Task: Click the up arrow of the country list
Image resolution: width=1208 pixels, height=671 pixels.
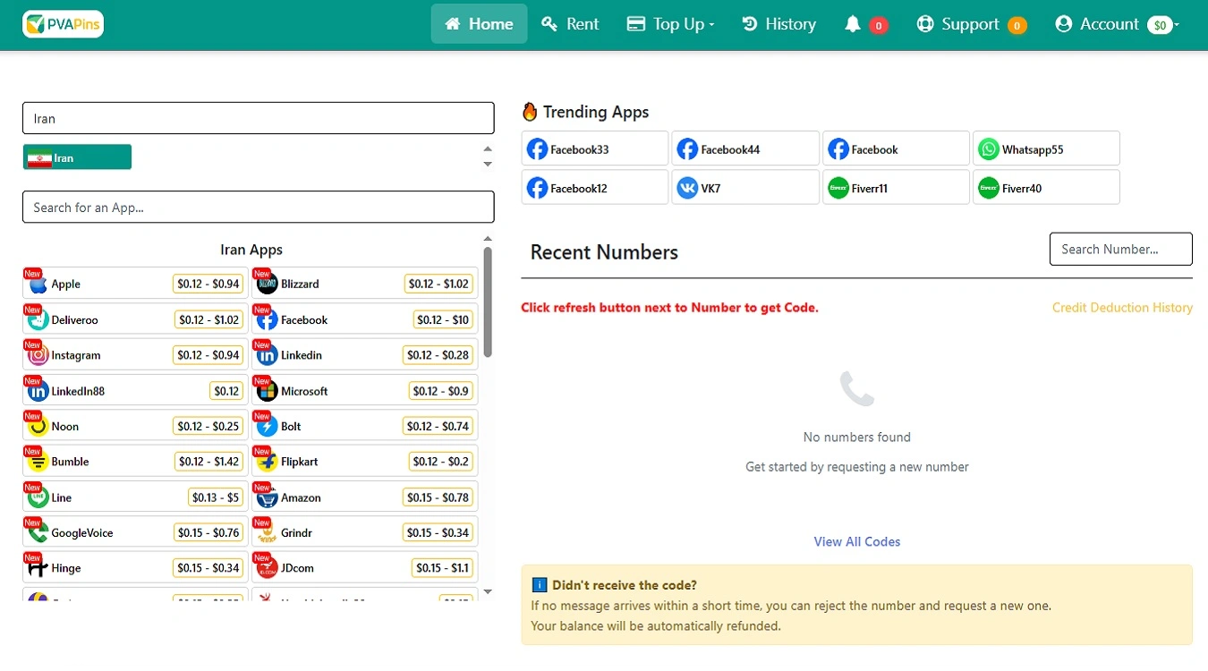Action: point(488,149)
